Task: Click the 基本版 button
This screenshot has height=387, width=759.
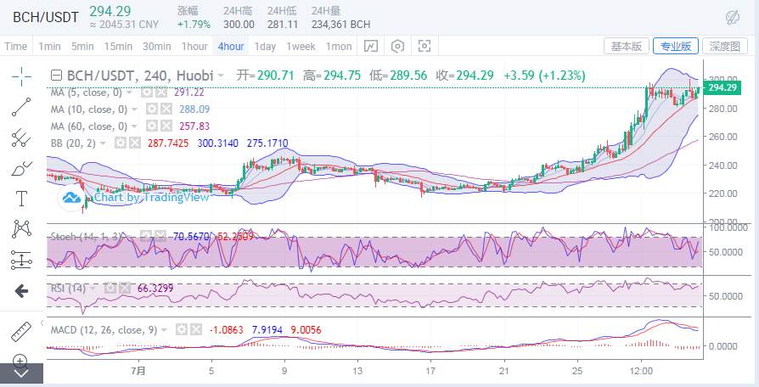Action: [x=627, y=46]
